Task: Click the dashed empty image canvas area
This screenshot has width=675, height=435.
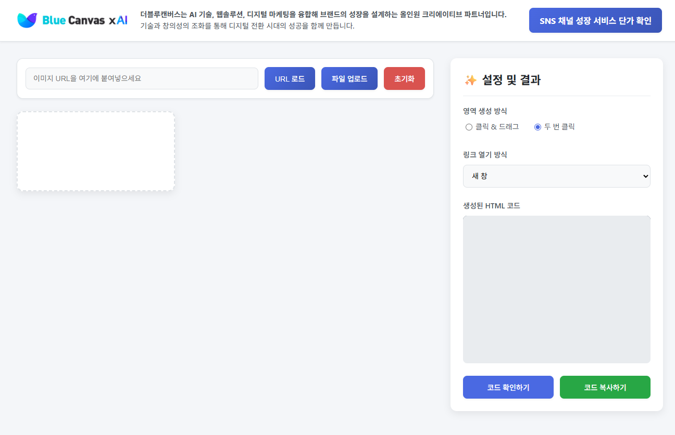Action: [x=96, y=151]
